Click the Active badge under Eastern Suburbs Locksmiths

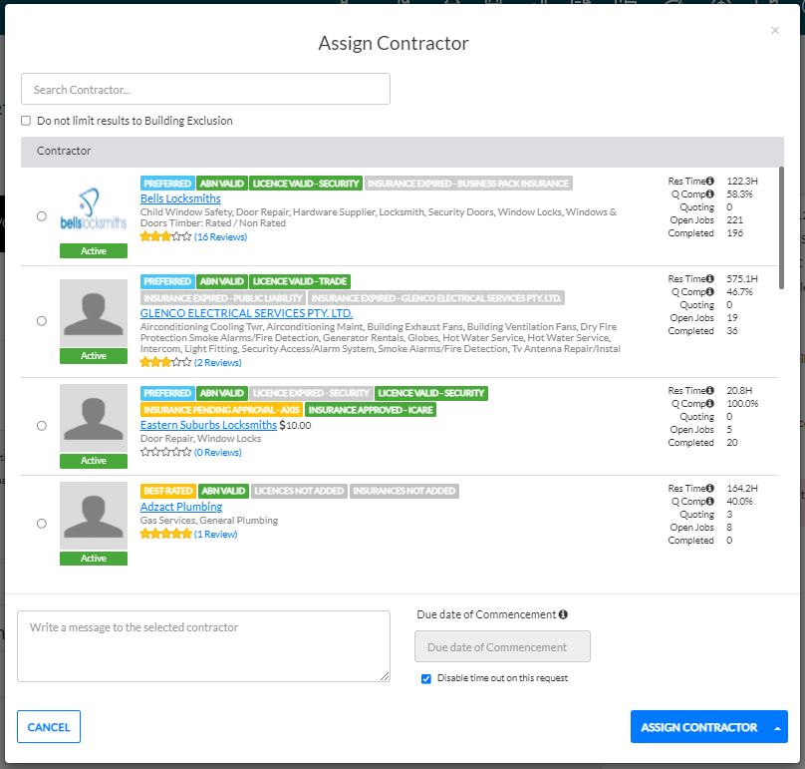94,461
